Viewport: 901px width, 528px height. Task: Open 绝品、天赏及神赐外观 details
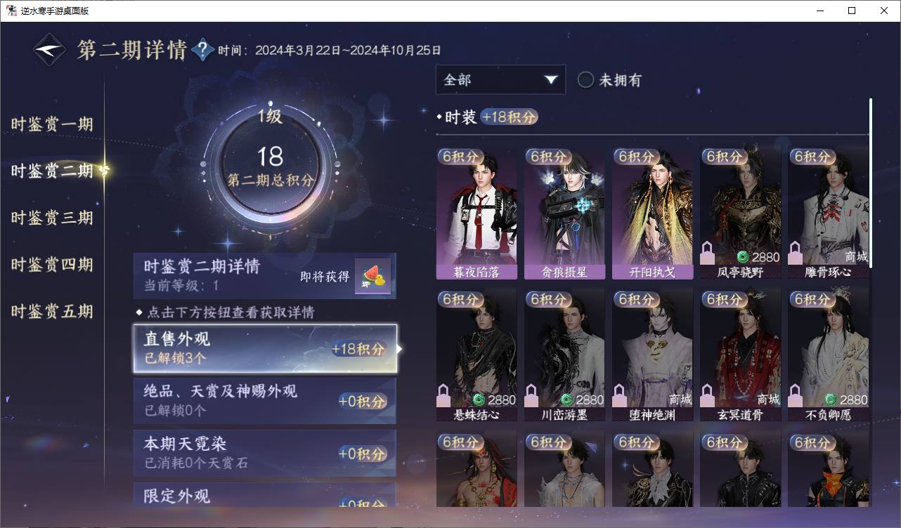pyautogui.click(x=265, y=400)
